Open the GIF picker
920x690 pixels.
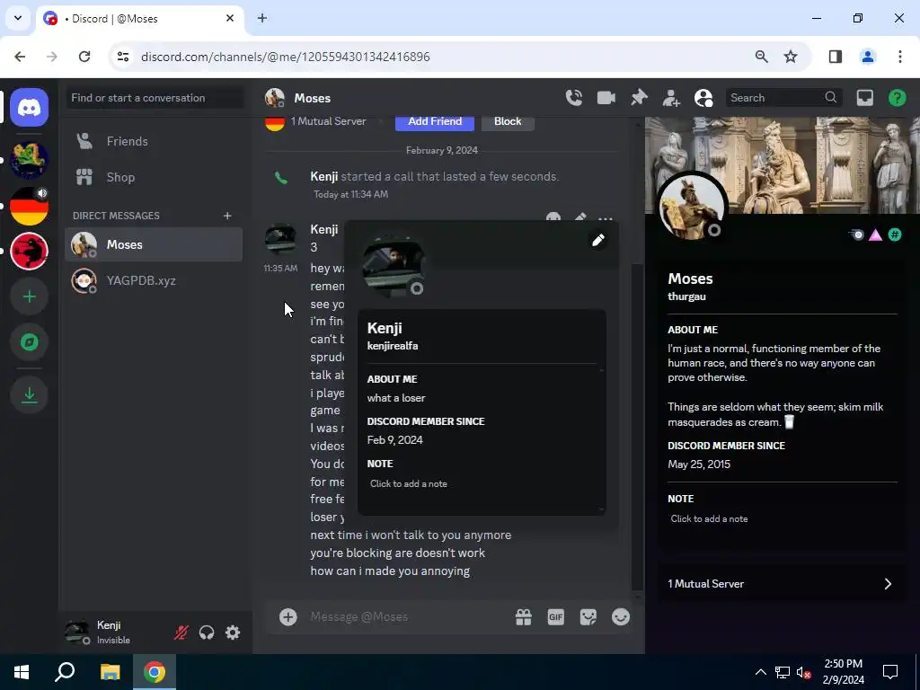555,616
